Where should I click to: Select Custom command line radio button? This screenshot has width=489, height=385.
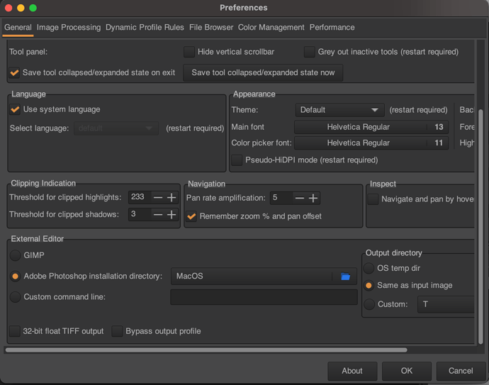(16, 296)
